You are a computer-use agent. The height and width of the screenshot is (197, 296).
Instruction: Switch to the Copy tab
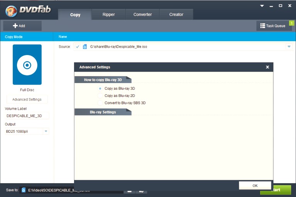pyautogui.click(x=75, y=15)
